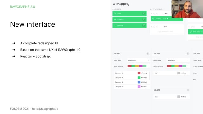Click the 'Category 4' row label
Viewport: 203px width, 114px height.
click(x=119, y=82)
